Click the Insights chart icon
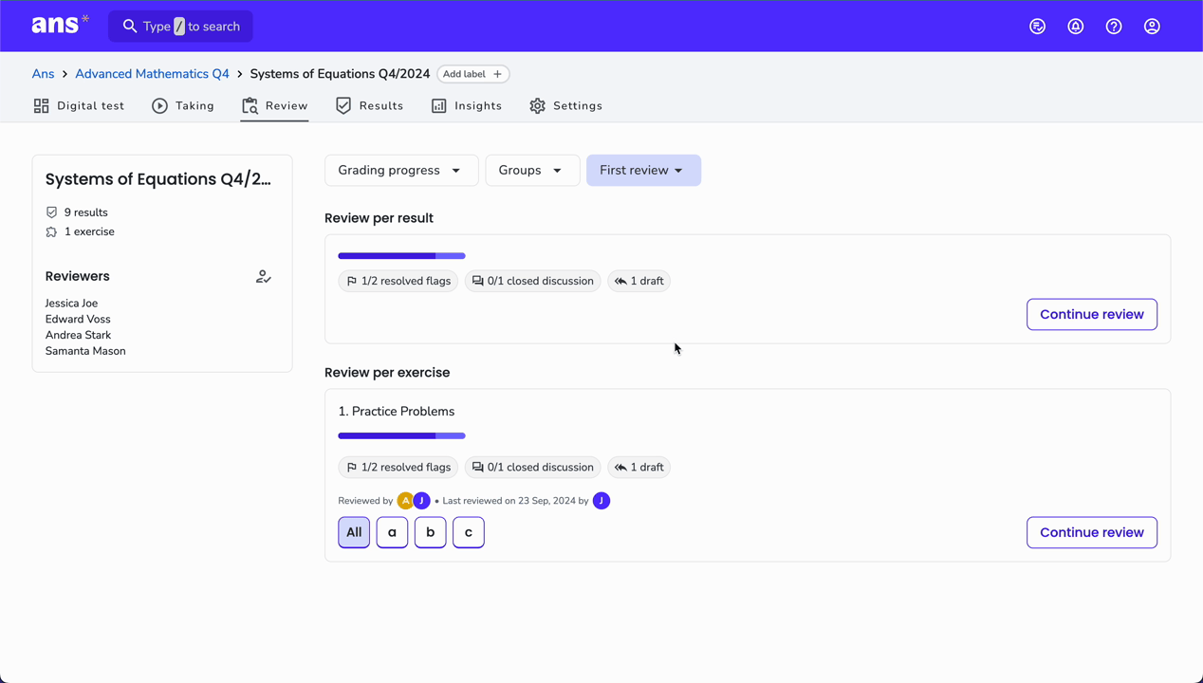 coord(438,106)
